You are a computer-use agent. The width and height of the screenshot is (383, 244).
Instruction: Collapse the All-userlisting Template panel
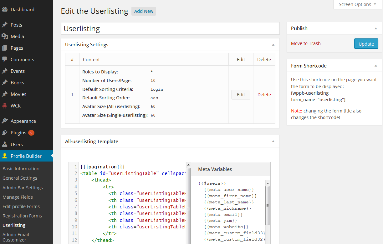tap(273, 142)
